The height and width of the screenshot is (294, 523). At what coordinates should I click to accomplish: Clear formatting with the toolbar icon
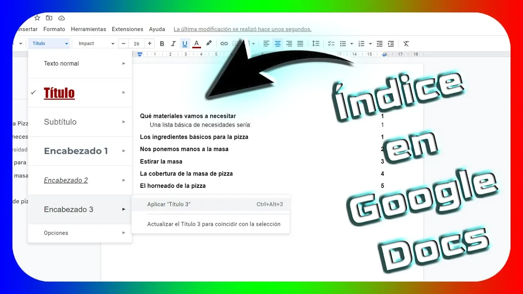click(406, 44)
